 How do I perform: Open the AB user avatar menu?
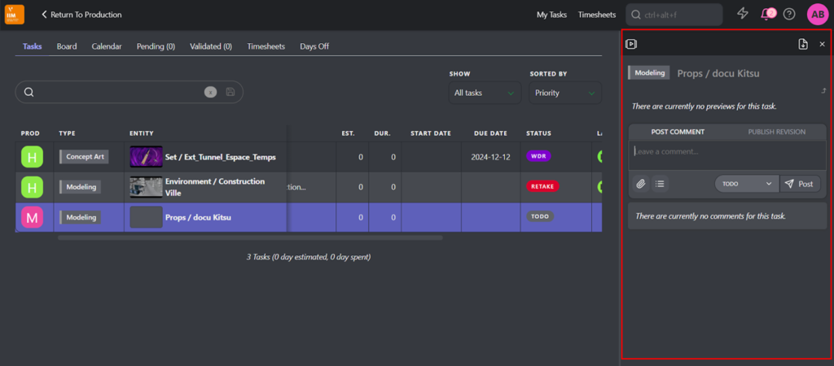coord(818,14)
